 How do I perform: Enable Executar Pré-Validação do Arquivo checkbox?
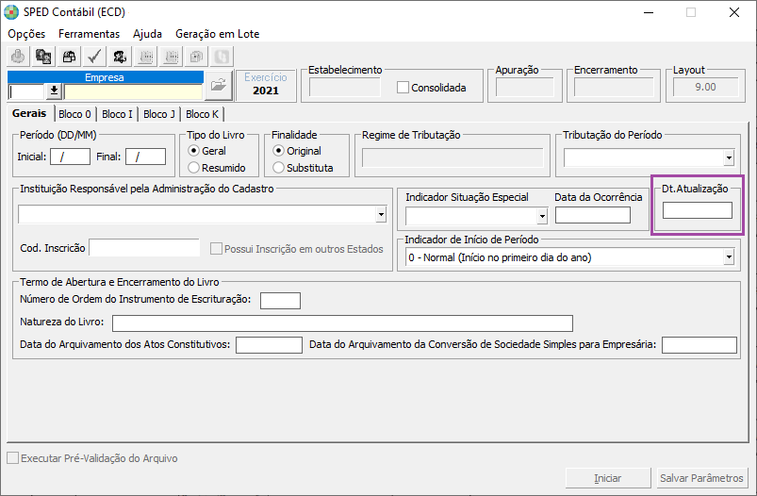point(13,458)
